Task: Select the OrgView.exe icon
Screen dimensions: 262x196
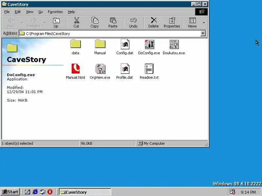Action: tap(100, 69)
